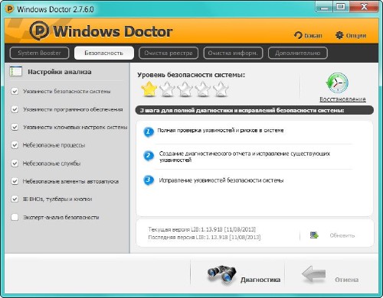The width and height of the screenshot is (383, 298).
Task: Click the Бэкап arrow icon
Action: pos(298,35)
